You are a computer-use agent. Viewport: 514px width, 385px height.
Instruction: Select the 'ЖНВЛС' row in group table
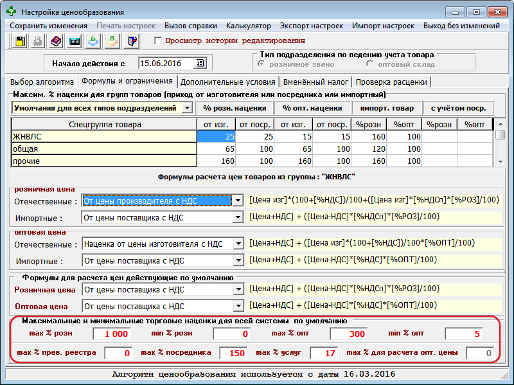click(x=104, y=136)
